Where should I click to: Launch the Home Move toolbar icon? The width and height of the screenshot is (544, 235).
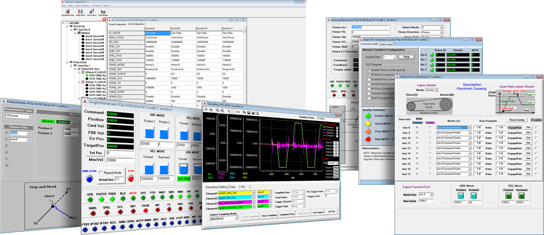[x=92, y=12]
